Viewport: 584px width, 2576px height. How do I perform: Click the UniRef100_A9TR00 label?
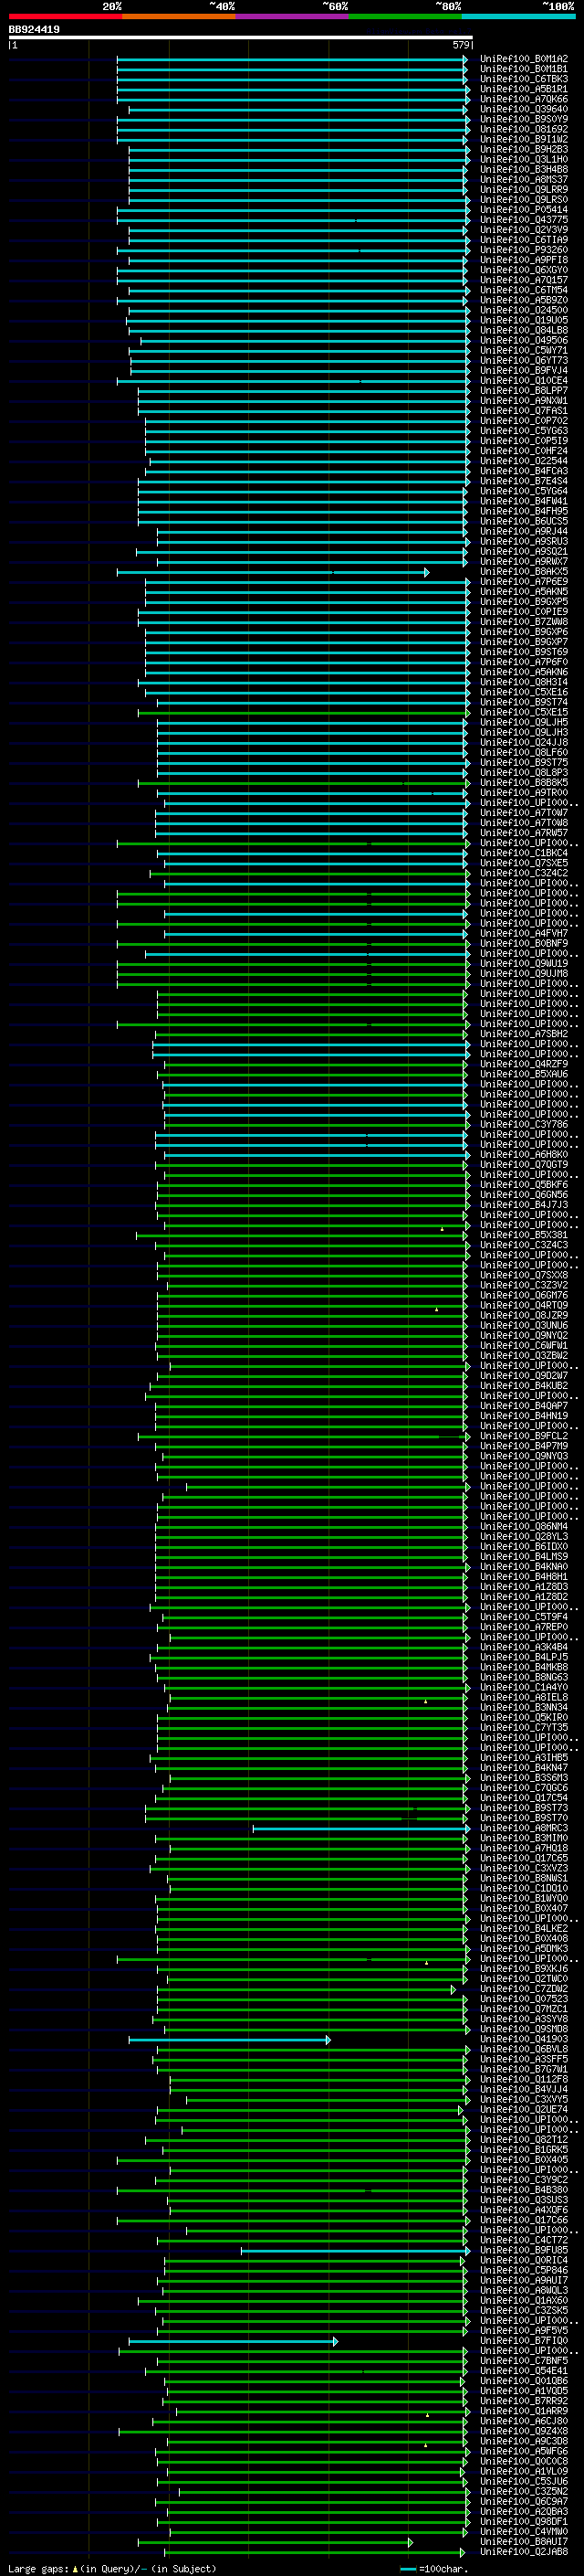pyautogui.click(x=524, y=793)
